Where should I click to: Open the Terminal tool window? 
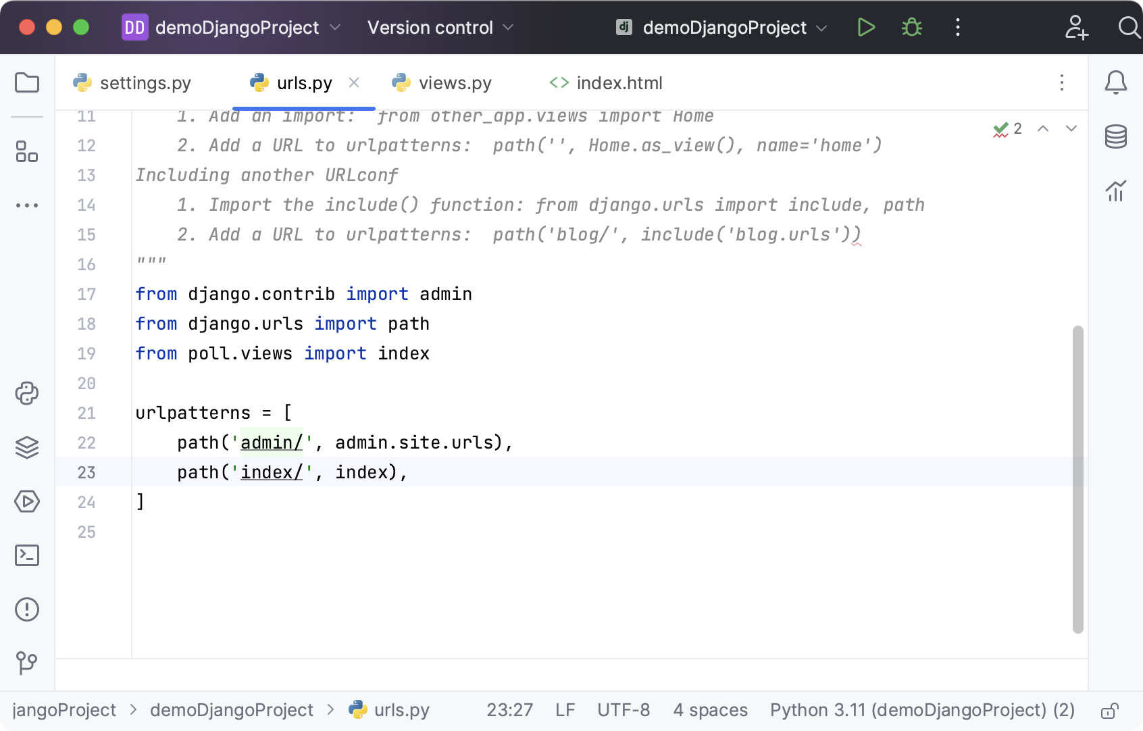coord(27,555)
